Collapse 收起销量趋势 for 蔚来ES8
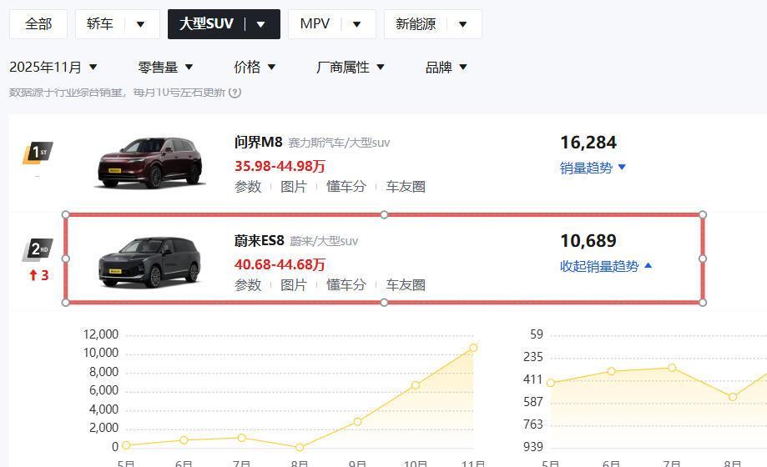 pos(606,266)
